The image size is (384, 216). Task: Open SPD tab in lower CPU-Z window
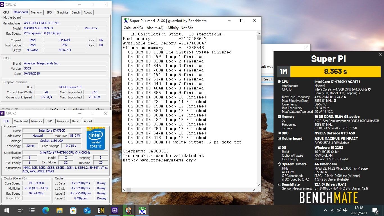point(49,121)
